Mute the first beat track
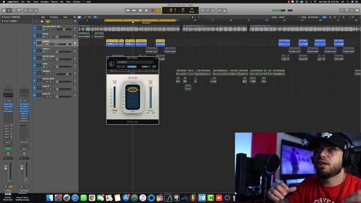The width and height of the screenshot is (361, 203). point(44,29)
